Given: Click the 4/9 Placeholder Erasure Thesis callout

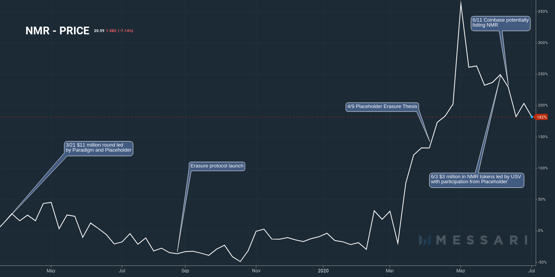Looking at the screenshot, I should click(382, 107).
